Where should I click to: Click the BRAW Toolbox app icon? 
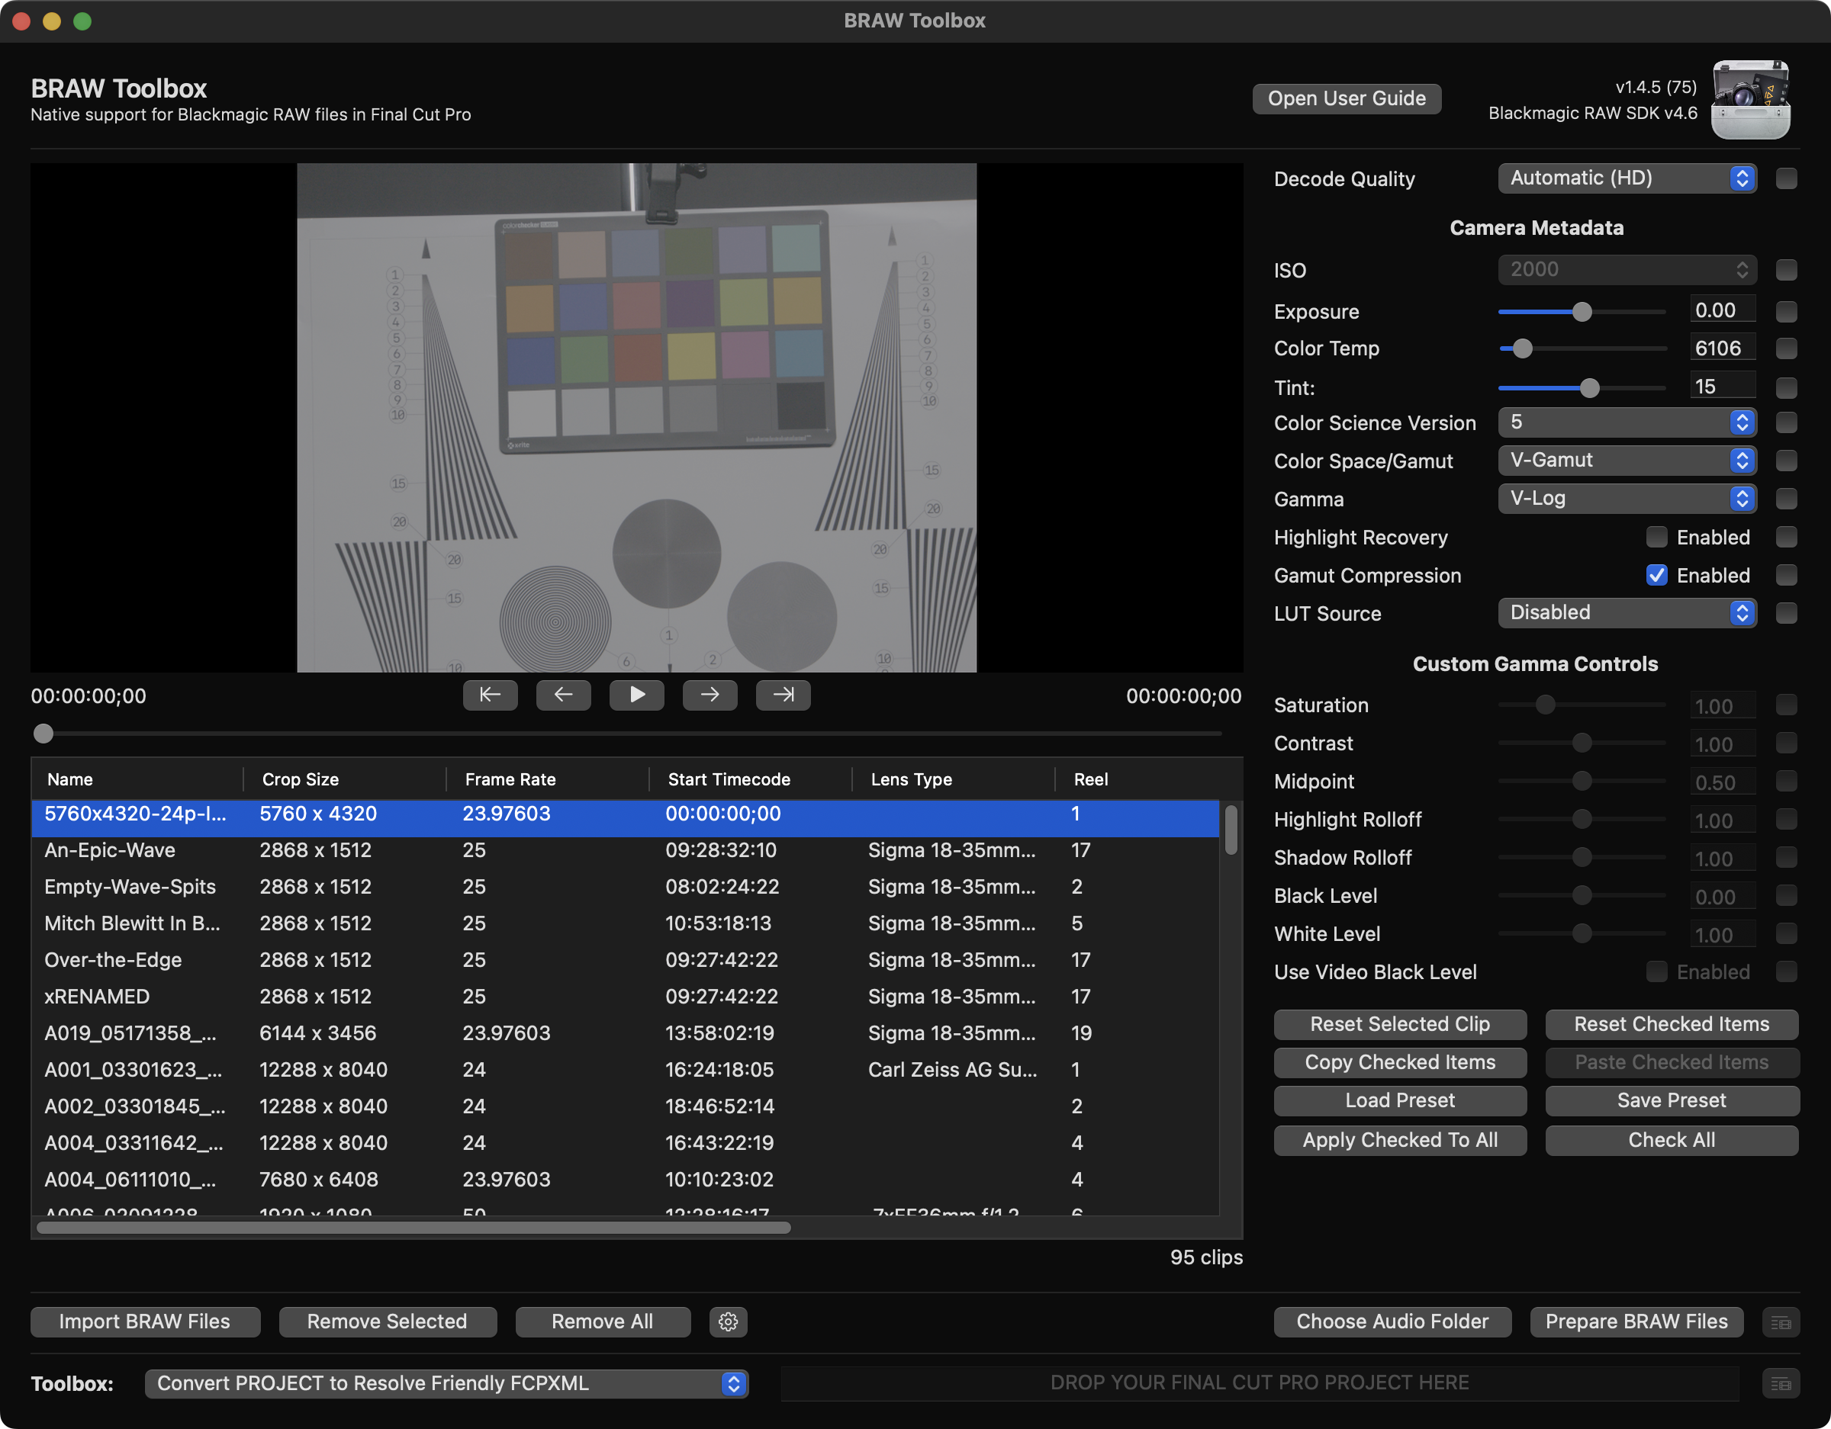1751,99
